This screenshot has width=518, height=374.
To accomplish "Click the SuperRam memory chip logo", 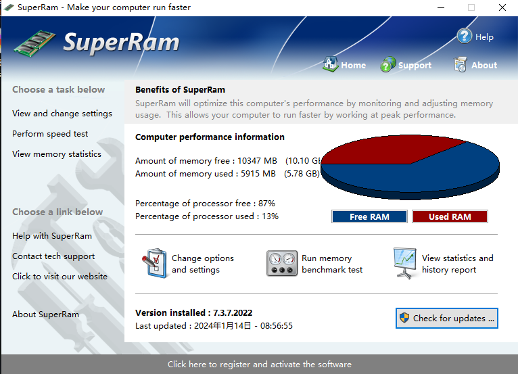I will [x=34, y=43].
